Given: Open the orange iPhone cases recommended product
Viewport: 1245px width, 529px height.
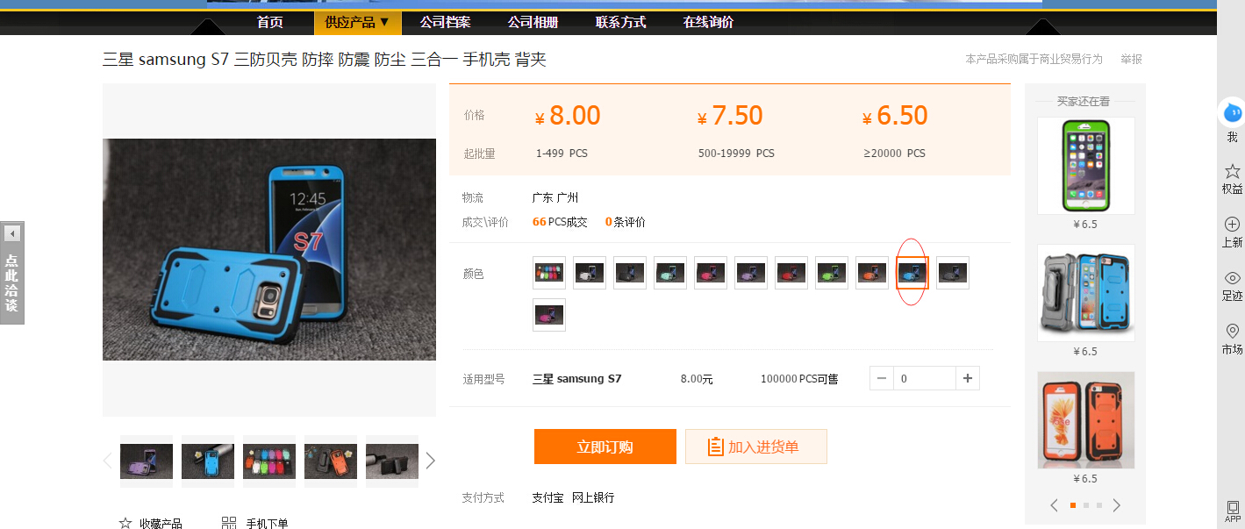Looking at the screenshot, I should [1086, 420].
